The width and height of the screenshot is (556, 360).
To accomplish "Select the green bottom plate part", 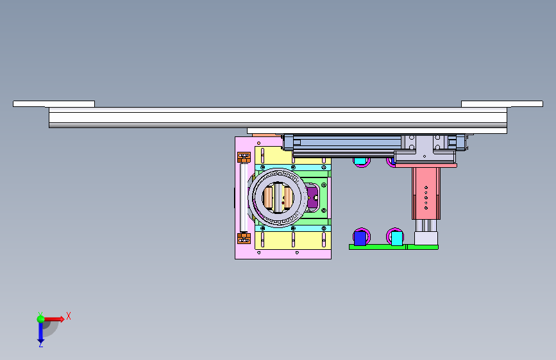I will point(394,247).
